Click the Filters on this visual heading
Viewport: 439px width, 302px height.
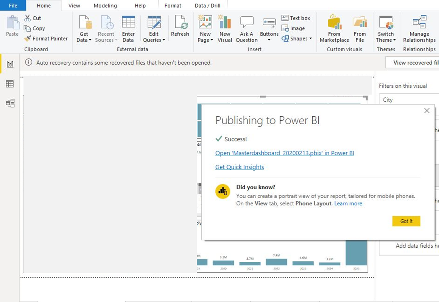point(403,86)
